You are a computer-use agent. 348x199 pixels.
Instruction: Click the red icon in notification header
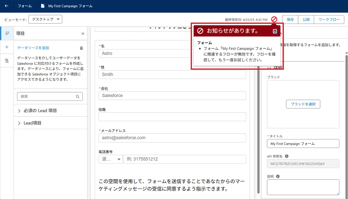click(x=200, y=31)
